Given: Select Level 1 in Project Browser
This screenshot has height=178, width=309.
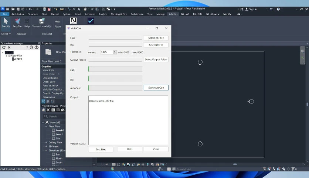Looking at the screenshot, I should (60, 135).
